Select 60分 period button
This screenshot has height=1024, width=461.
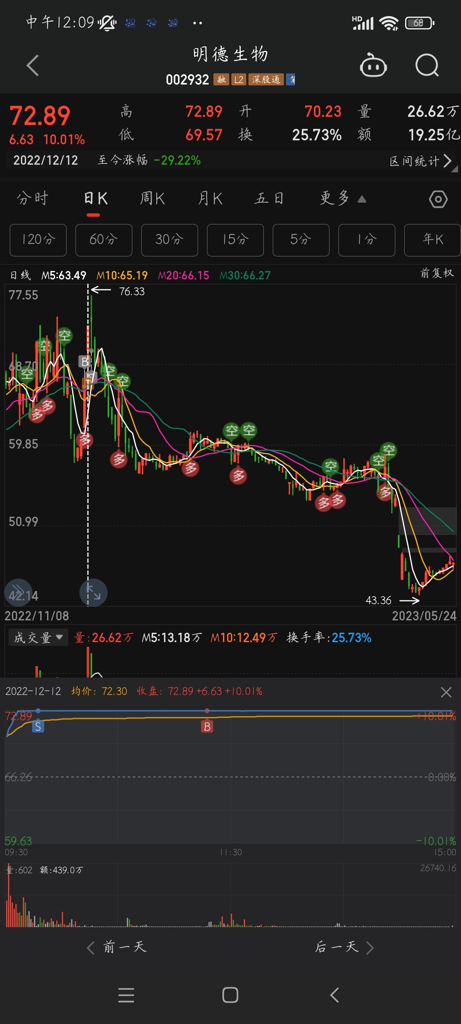pos(104,240)
